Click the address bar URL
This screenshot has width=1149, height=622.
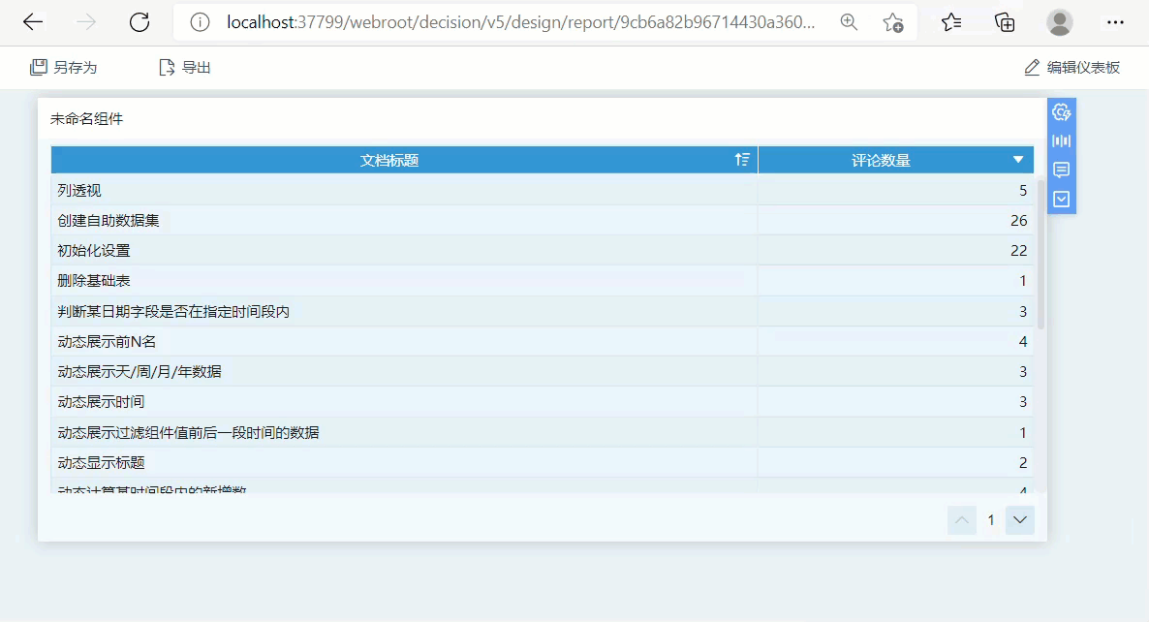(520, 22)
